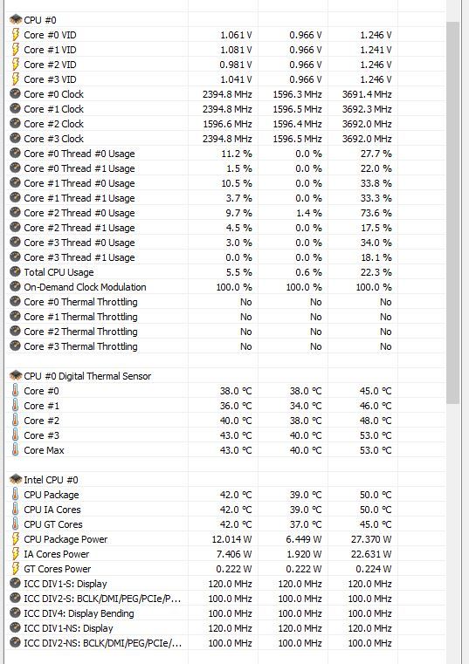The width and height of the screenshot is (469, 664).
Task: Select the ICC DIV4: Display Bending row
Action: click(x=225, y=613)
